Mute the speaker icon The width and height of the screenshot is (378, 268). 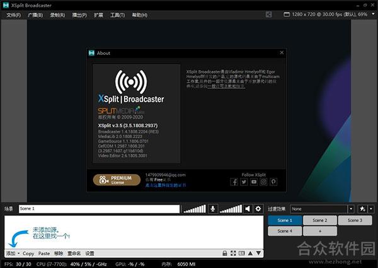[x=248, y=209]
